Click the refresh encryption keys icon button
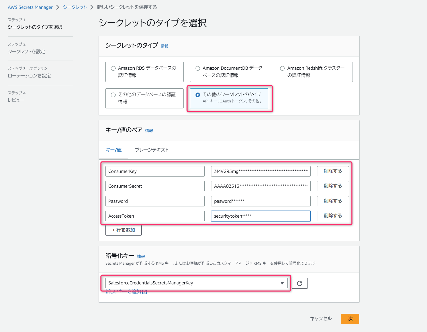This screenshot has width=427, height=332. [x=300, y=283]
